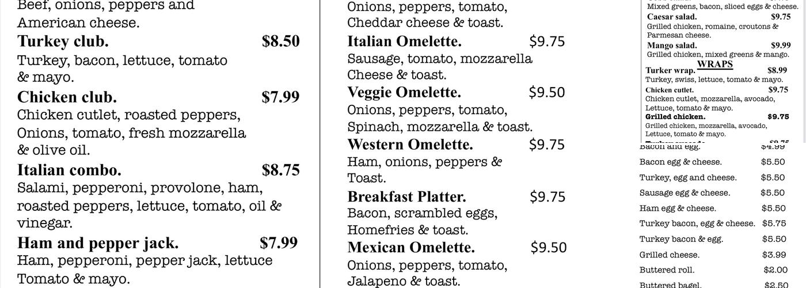
Task: Click the Turkey club $8.50 price
Action: point(280,41)
